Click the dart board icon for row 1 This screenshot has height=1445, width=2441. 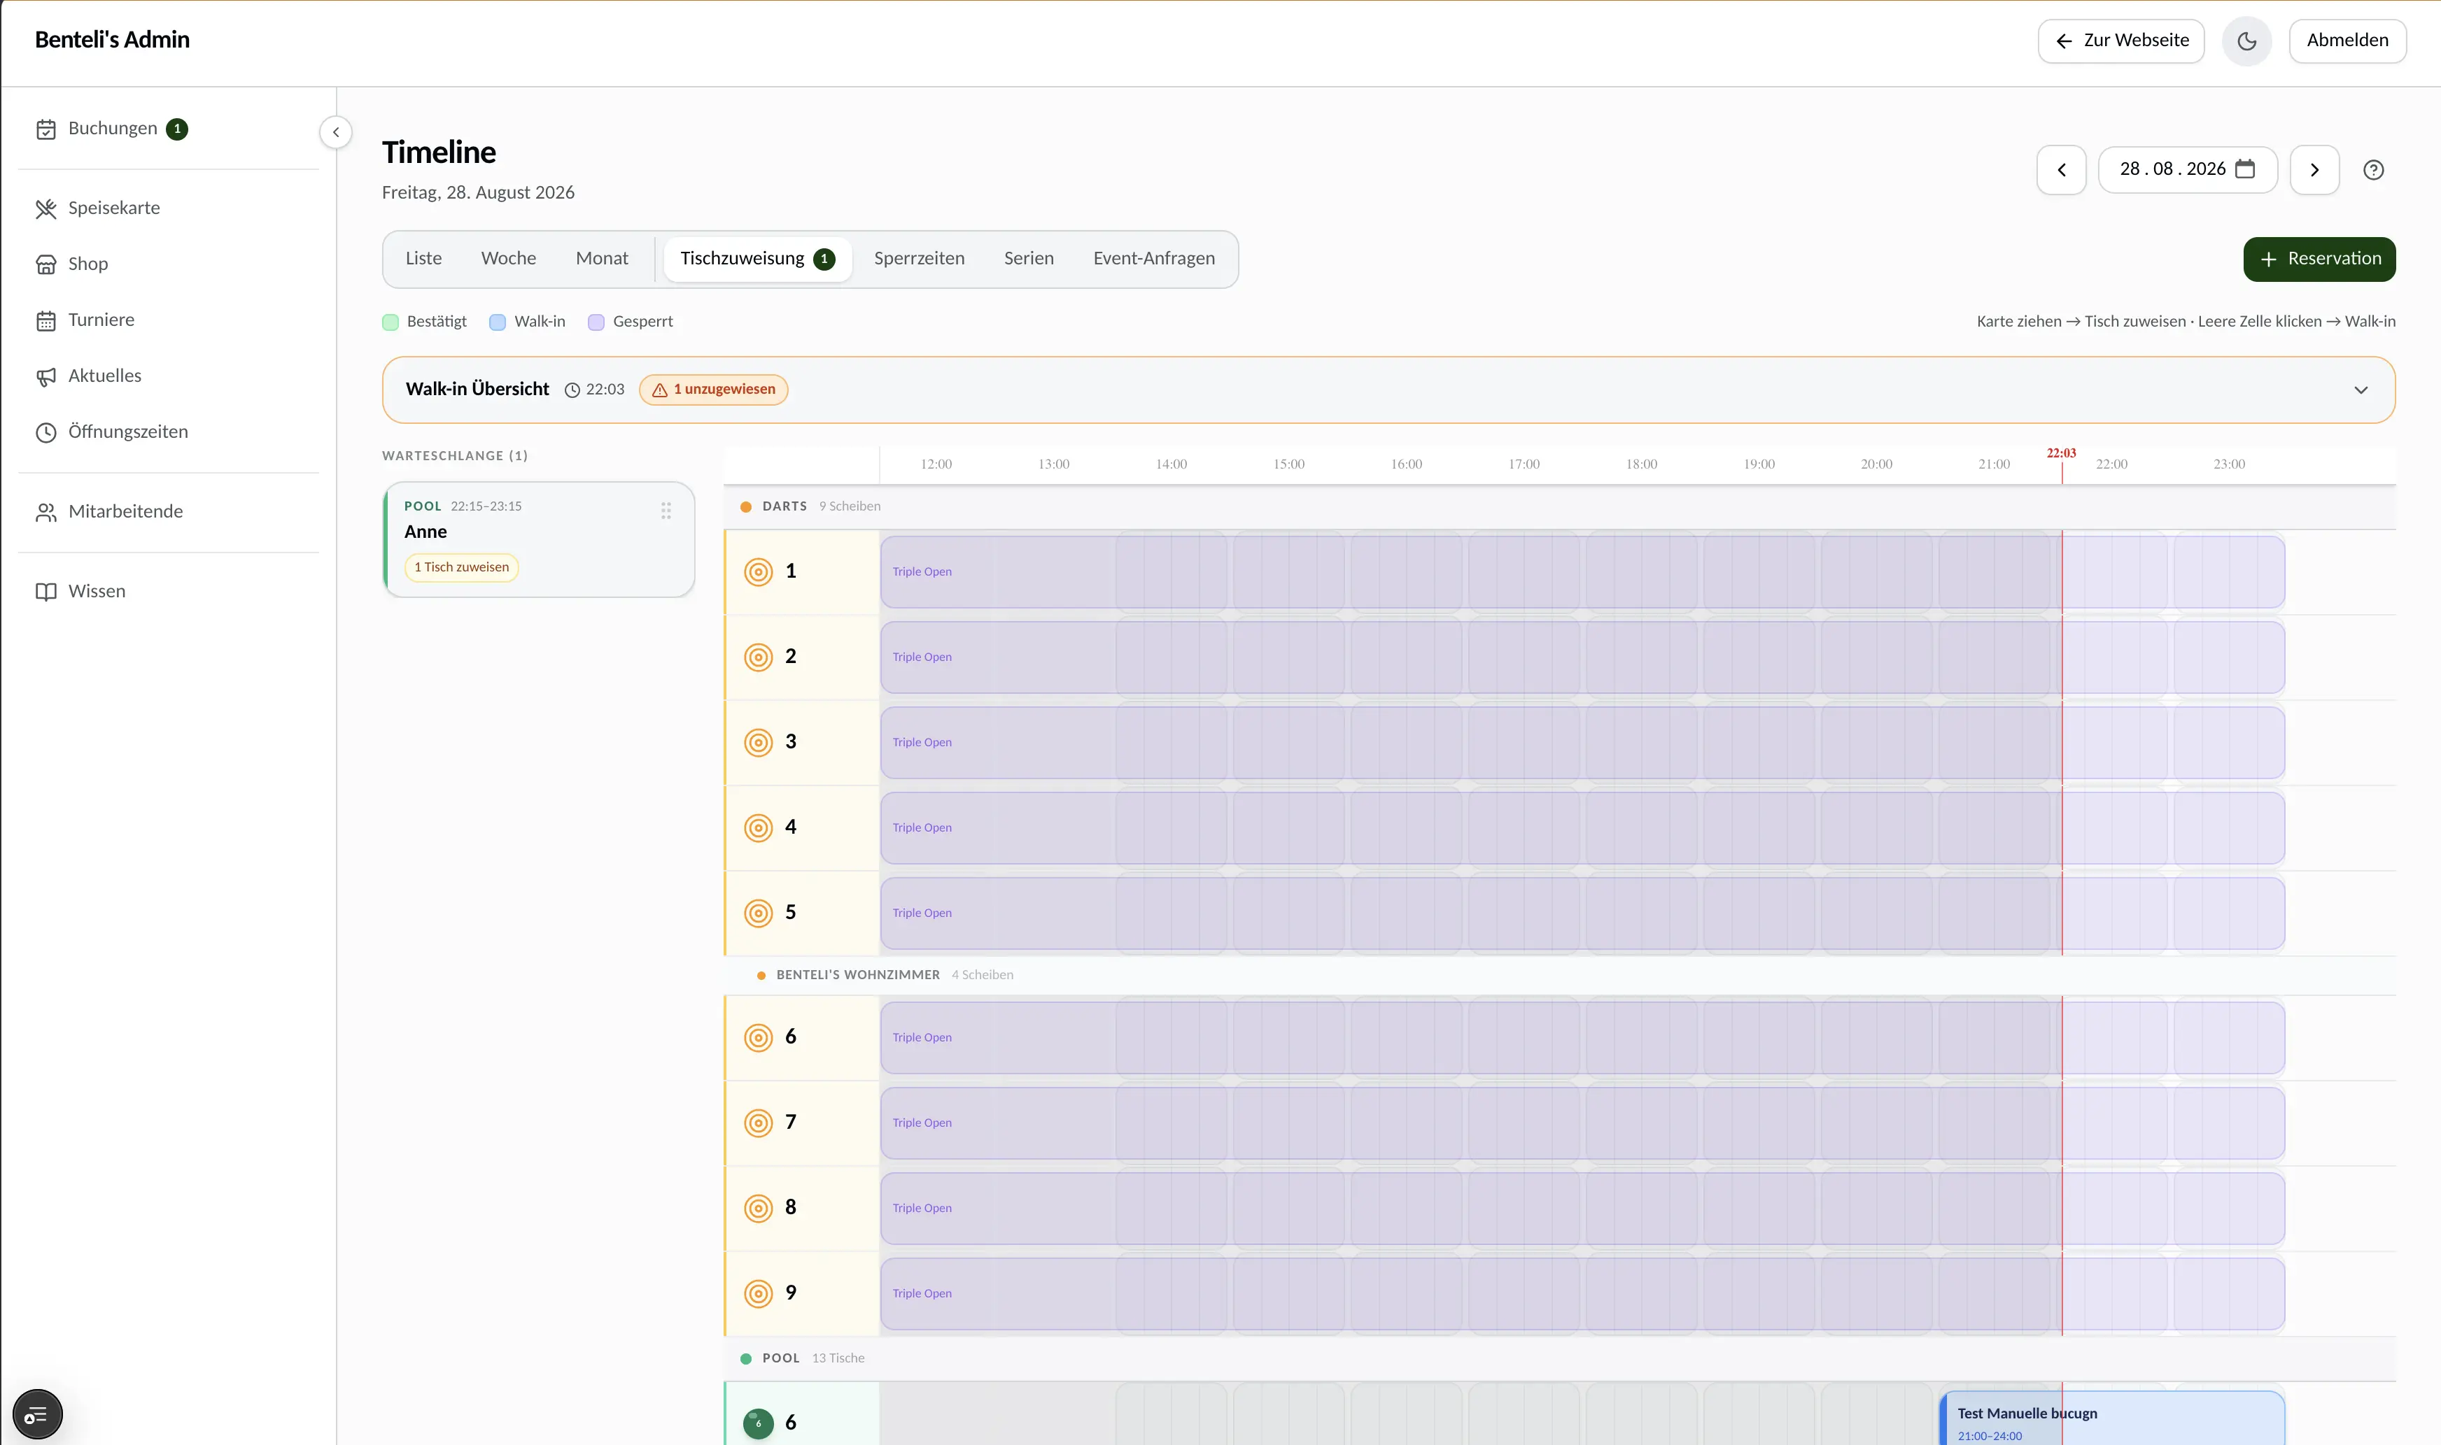click(x=758, y=571)
